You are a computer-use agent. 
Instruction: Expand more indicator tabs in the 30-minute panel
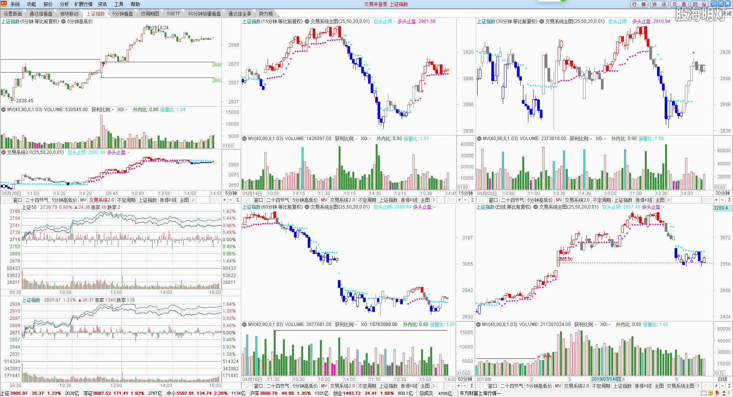(x=668, y=200)
